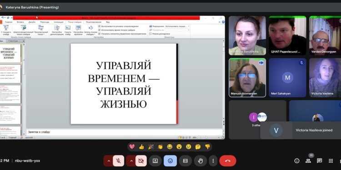Send the thumbs down reaction
This screenshot has height=170, width=341.
tap(207, 147)
